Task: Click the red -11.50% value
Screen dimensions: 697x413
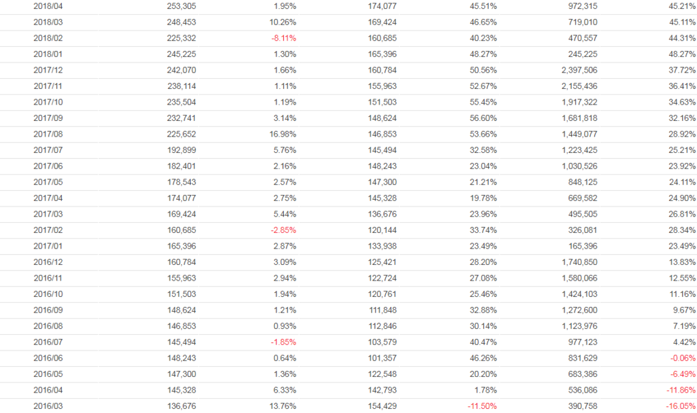Action: [x=481, y=406]
